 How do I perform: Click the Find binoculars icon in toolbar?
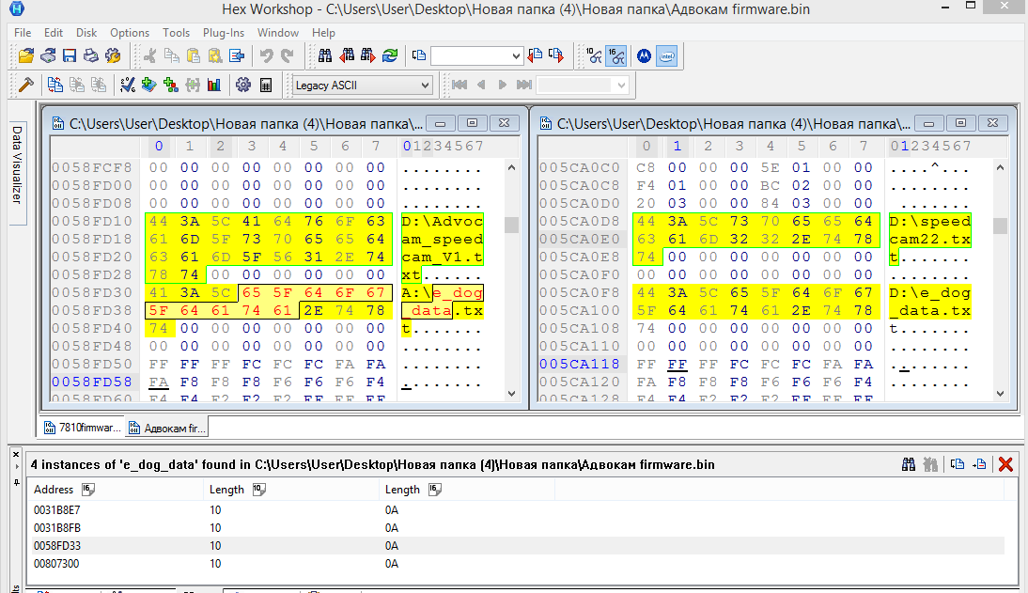pyautogui.click(x=325, y=56)
